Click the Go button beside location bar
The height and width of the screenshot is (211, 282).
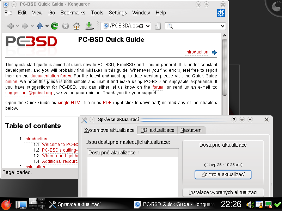coord(158,26)
